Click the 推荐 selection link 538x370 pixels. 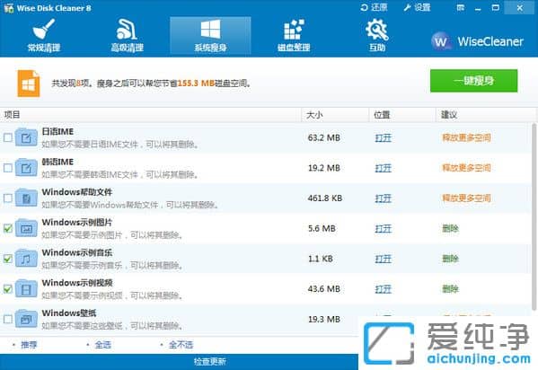[29, 345]
